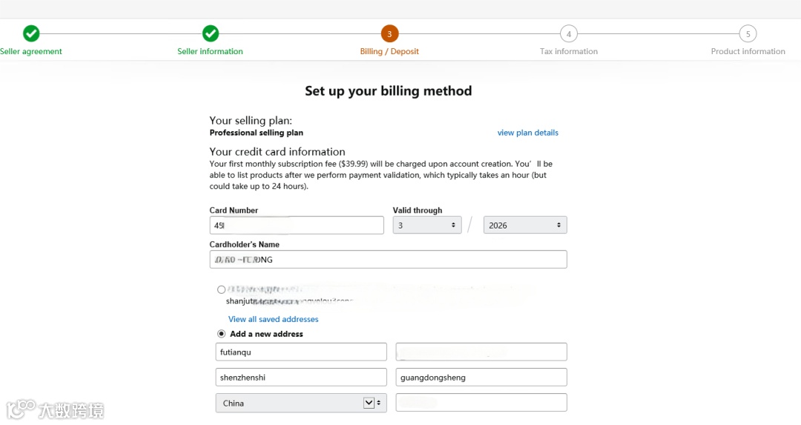
Task: Click the Seller information green checkmark icon
Action: (211, 33)
